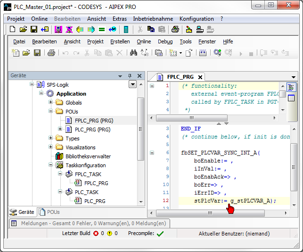The image size is (303, 252).
Task: Click the green equals compare icon
Action: point(102,29)
